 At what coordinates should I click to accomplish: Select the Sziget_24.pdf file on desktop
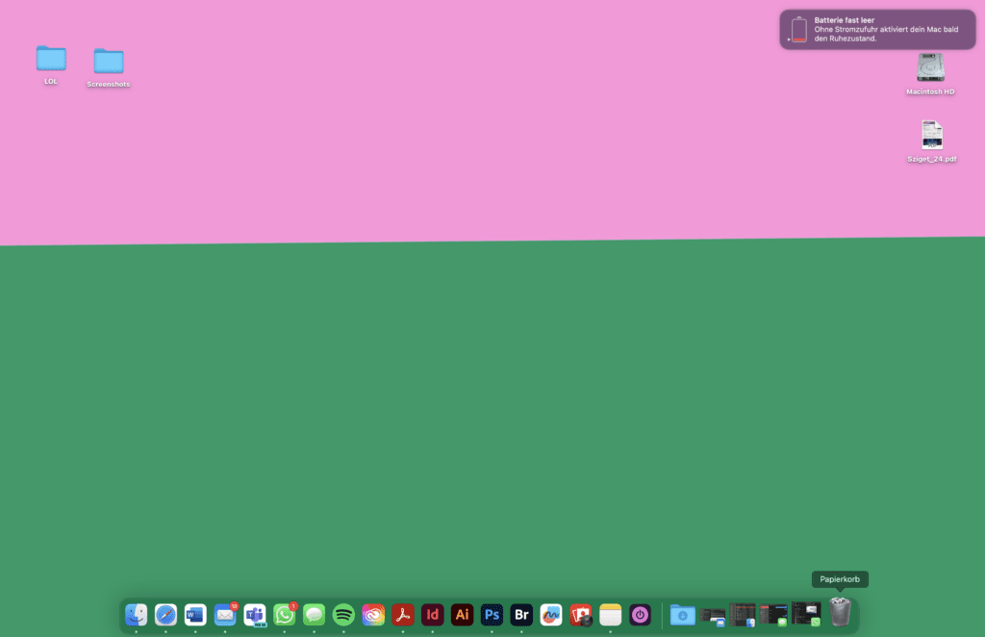[x=931, y=135]
